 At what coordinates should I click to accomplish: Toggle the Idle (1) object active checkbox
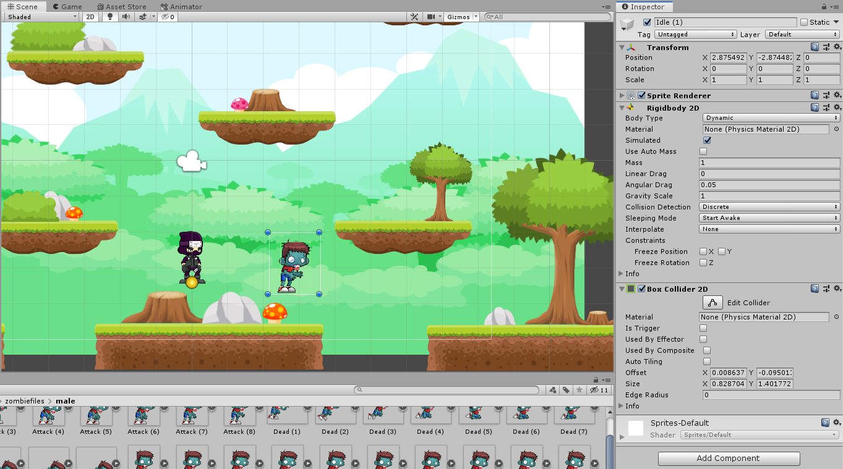(x=647, y=22)
